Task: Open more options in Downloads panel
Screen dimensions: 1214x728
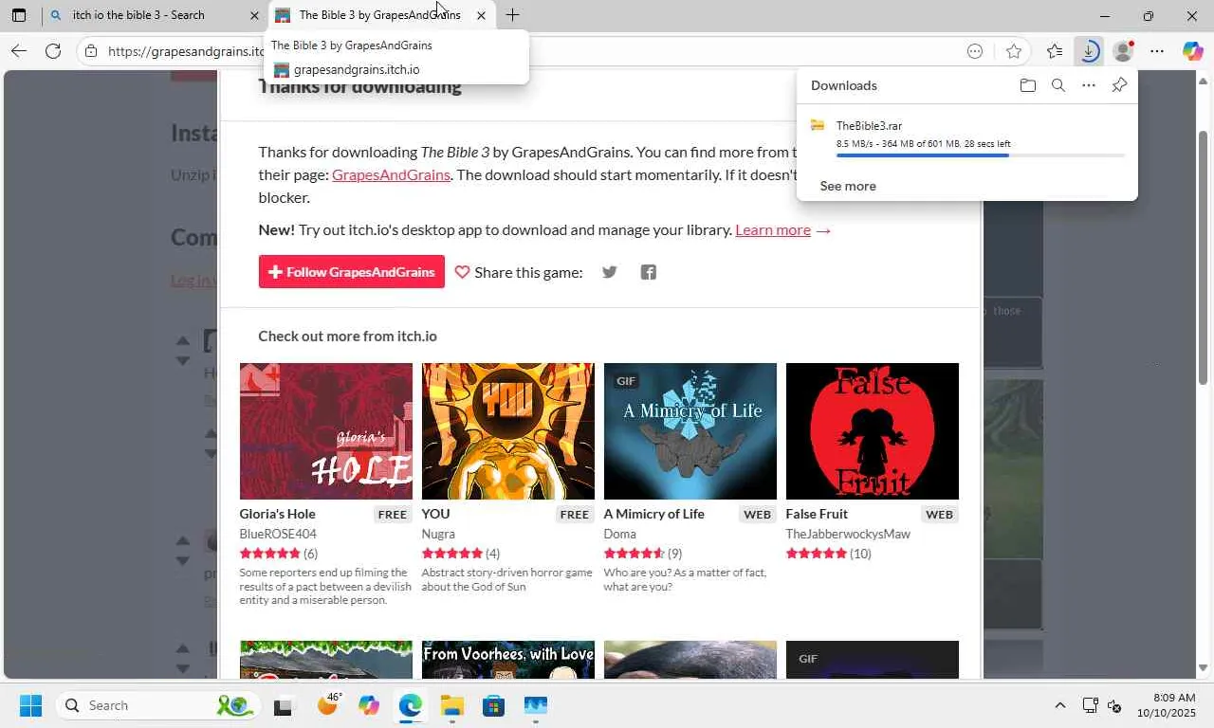Action: click(1089, 85)
